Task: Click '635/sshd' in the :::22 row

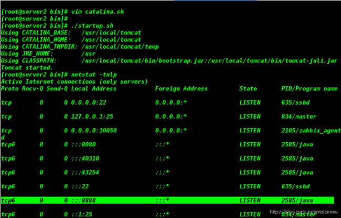Action: (x=295, y=186)
